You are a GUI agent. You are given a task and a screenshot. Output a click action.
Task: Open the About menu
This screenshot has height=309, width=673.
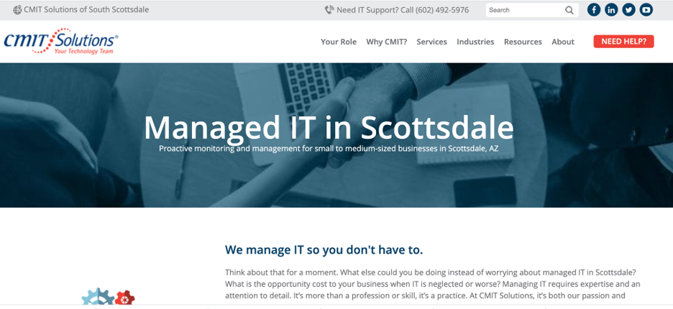click(563, 42)
